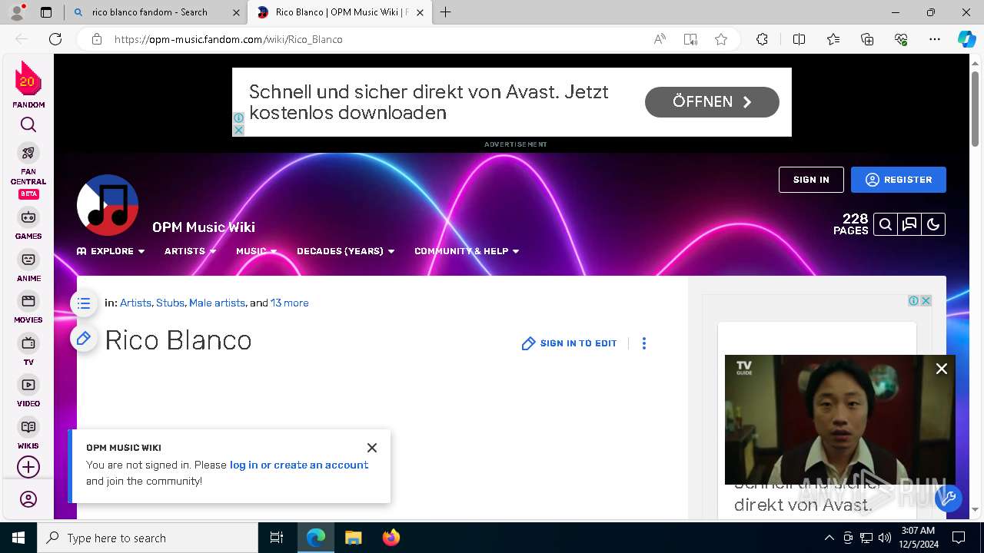Search the wiki with magnifier icon
Image resolution: width=984 pixels, height=553 pixels.
coord(886,224)
